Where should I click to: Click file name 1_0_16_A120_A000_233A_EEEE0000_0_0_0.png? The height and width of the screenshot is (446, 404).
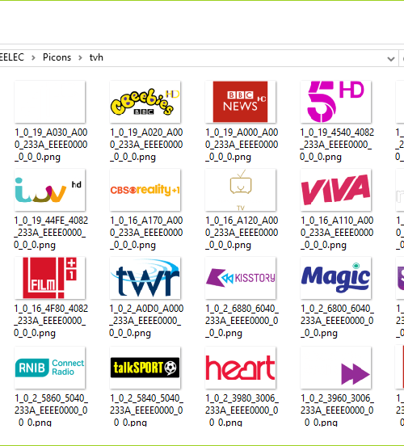(x=242, y=233)
